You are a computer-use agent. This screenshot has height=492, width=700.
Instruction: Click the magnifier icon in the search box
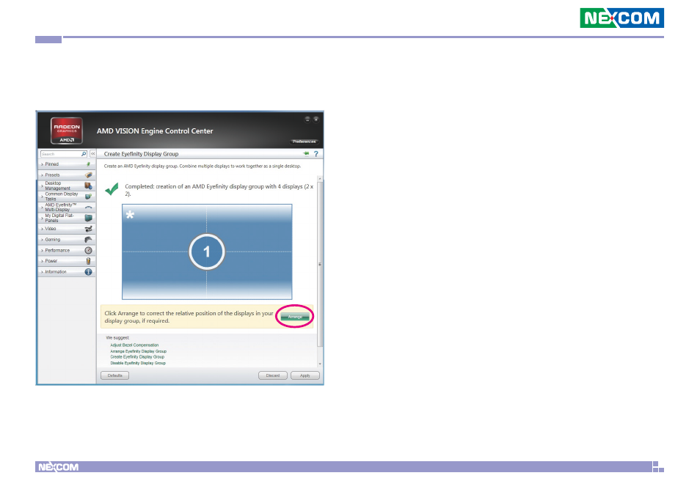coord(84,154)
